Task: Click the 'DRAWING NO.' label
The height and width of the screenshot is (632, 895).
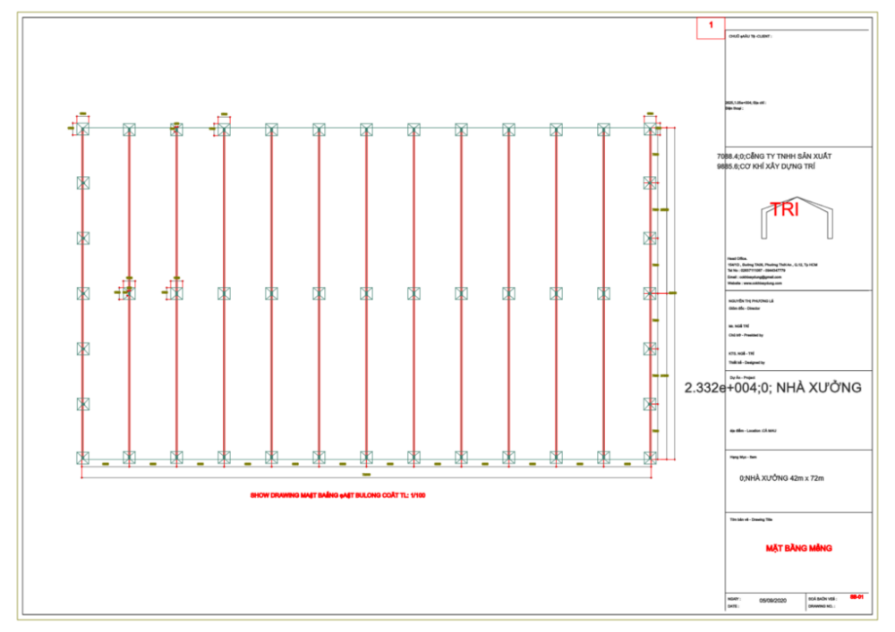Action: pos(822,606)
